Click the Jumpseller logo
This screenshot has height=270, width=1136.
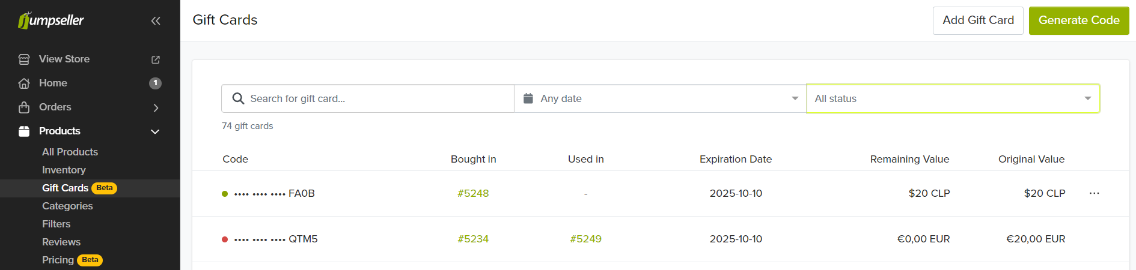point(51,20)
